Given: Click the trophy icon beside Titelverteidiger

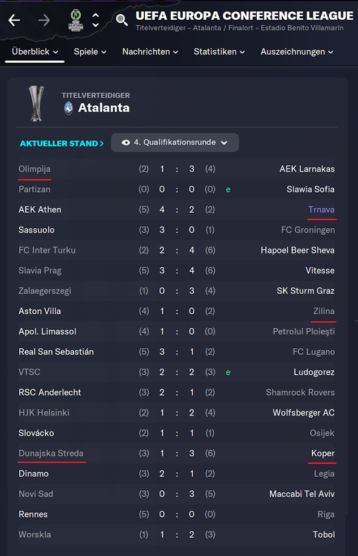Looking at the screenshot, I should click(x=37, y=103).
